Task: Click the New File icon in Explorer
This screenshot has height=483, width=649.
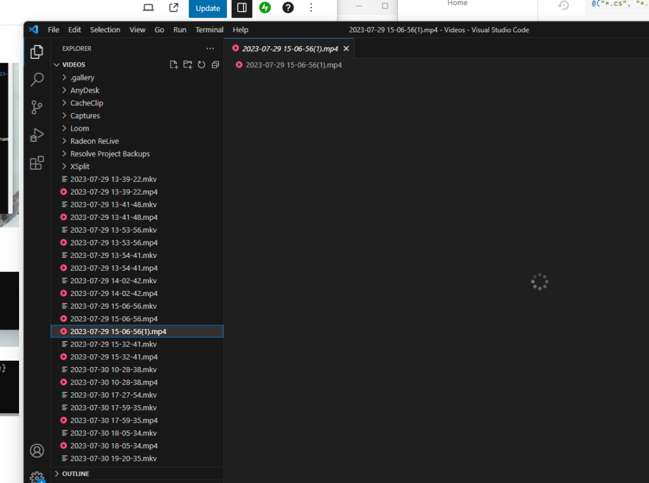Action: pyautogui.click(x=174, y=65)
